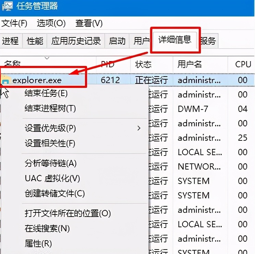Switch to the 应用历史记录 tab
This screenshot has width=255, height=254.
coord(76,41)
